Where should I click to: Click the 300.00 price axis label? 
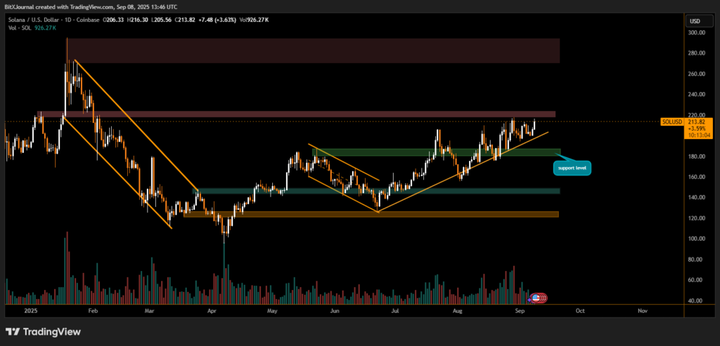pos(697,32)
